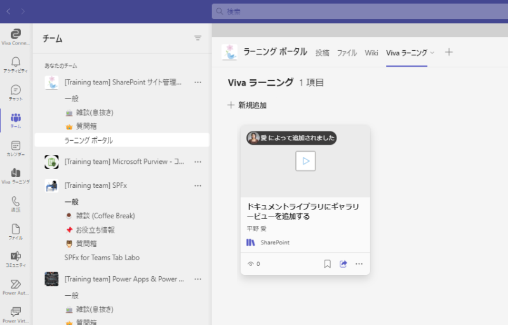
Task: Click 新規追加 to add content
Action: tap(247, 105)
